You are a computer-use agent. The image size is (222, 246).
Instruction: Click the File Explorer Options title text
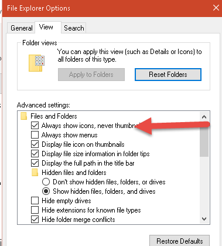[x=39, y=8]
